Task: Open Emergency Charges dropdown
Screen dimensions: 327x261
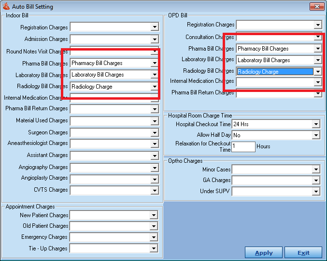Action: coord(155,237)
